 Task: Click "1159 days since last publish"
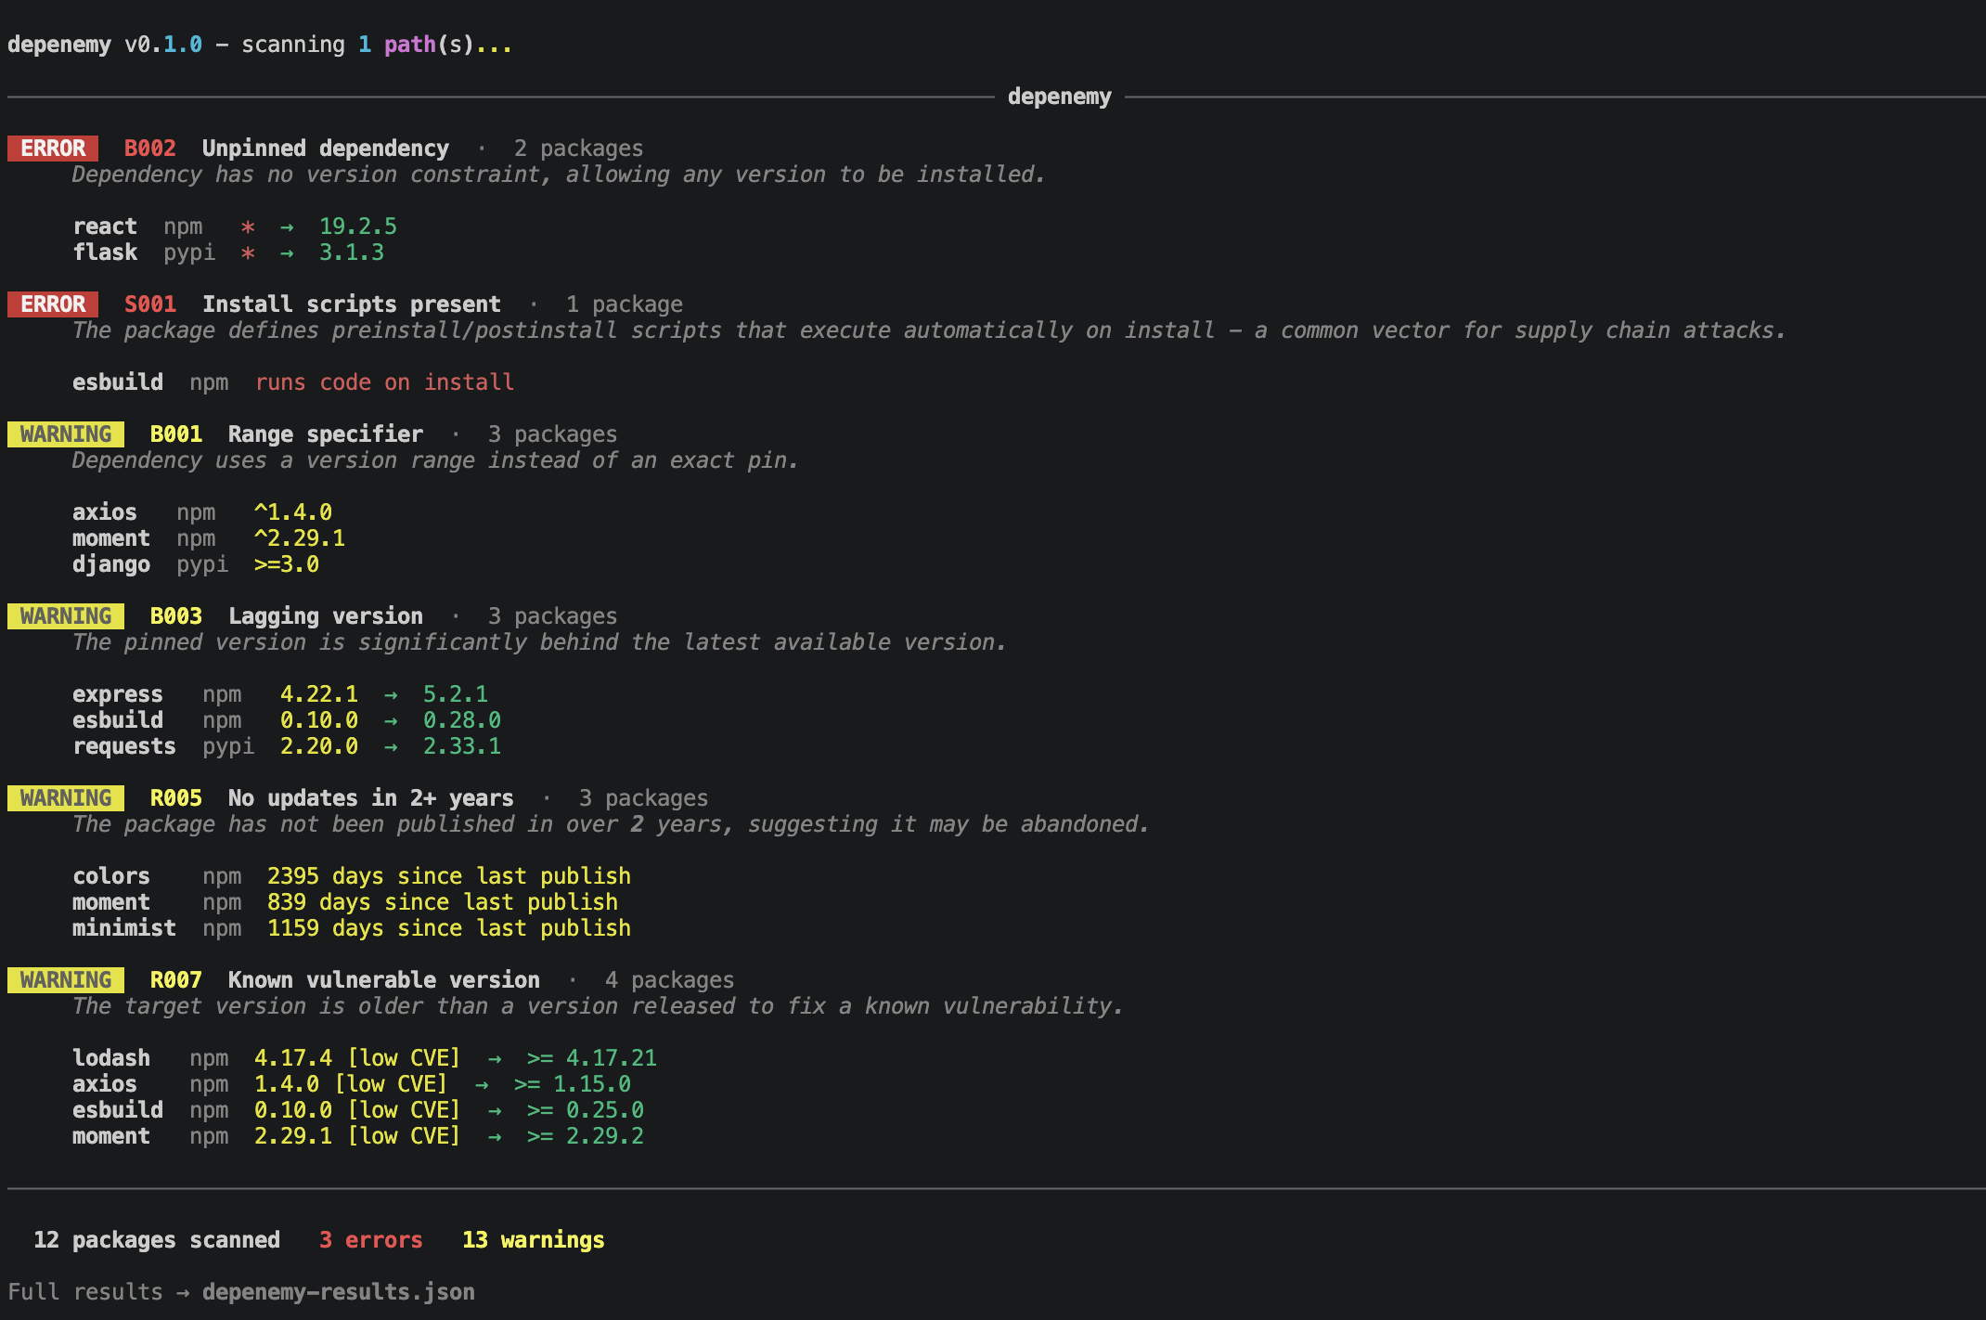click(449, 928)
